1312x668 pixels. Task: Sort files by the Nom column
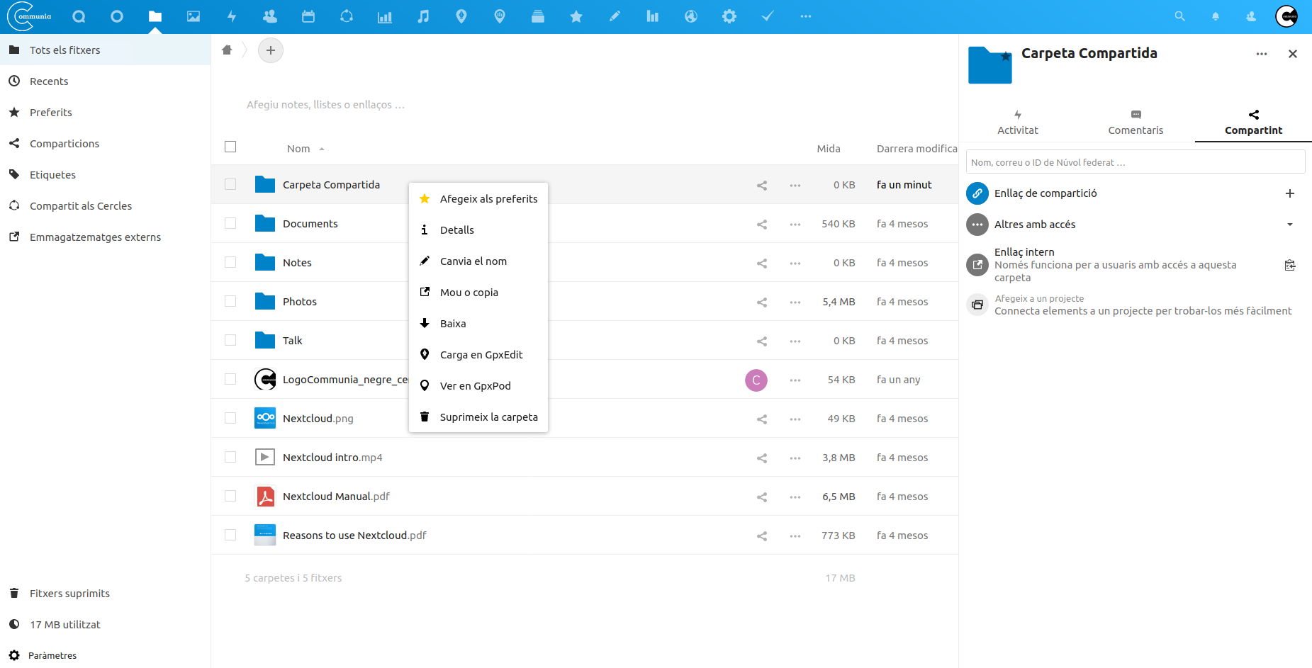coord(298,149)
